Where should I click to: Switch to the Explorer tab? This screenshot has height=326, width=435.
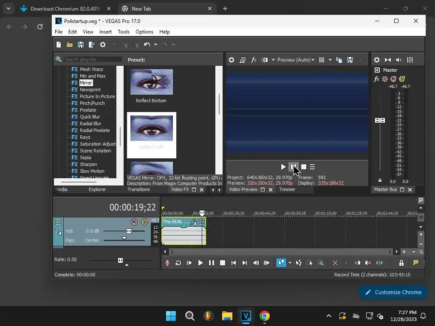(97, 190)
